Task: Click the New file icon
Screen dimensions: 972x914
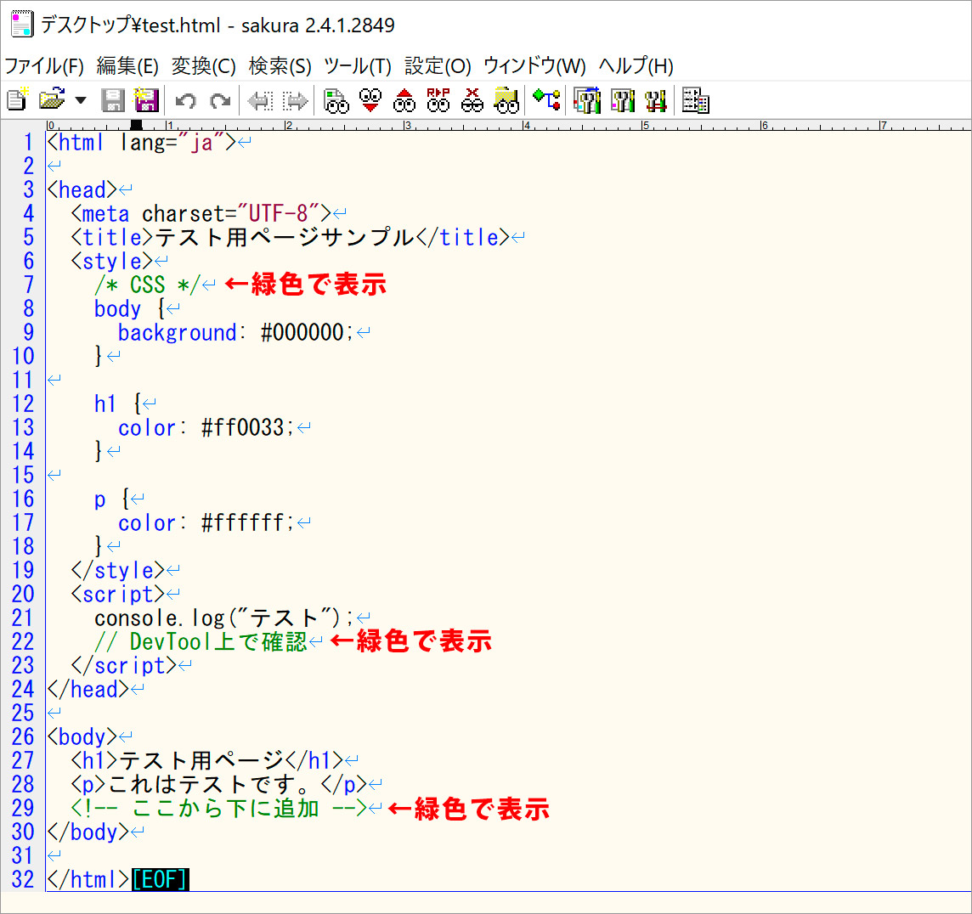Action: [x=17, y=100]
